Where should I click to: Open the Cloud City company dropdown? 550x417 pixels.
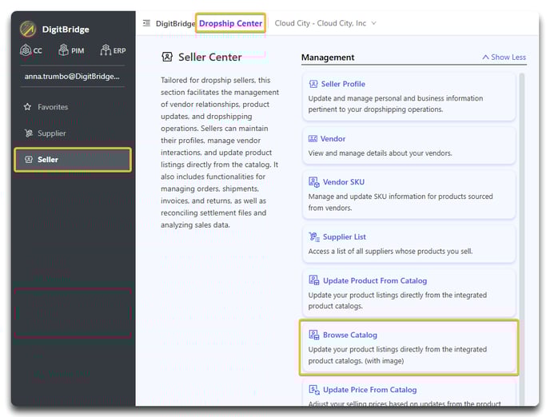(325, 23)
